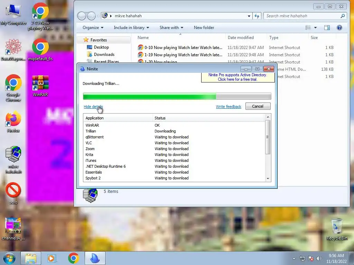The width and height of the screenshot is (354, 265).
Task: Create a New folder in Explorer
Action: pyautogui.click(x=204, y=28)
